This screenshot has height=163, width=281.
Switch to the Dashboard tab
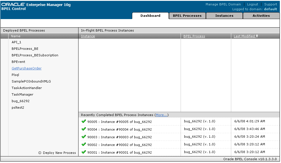click(x=150, y=16)
